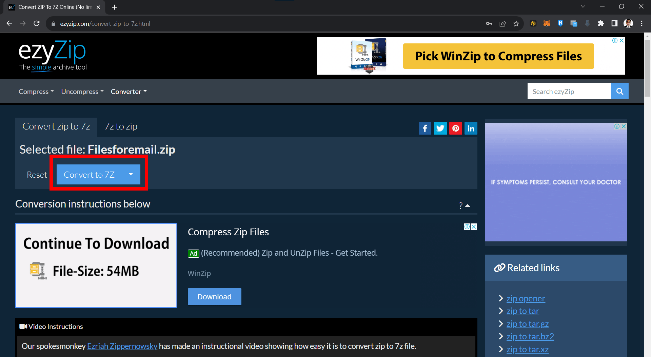Share the page on LinkedIn
The height and width of the screenshot is (357, 651).
click(x=471, y=128)
